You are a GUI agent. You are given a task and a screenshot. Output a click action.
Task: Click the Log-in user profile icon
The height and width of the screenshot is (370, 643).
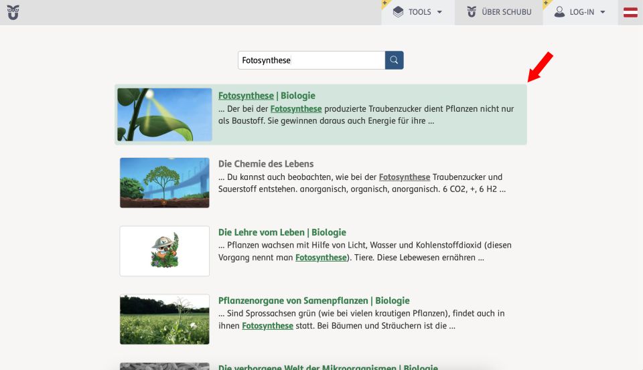coord(559,12)
